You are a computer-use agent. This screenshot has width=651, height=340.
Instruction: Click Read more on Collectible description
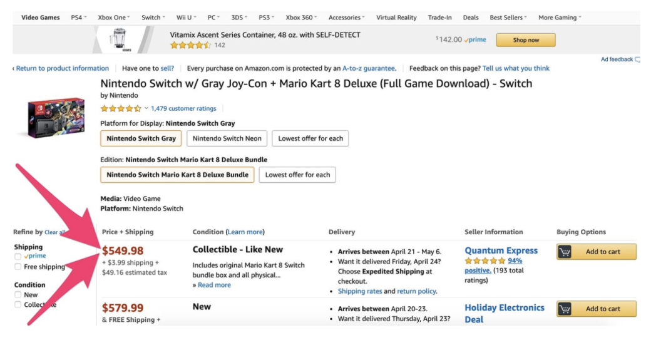click(x=214, y=285)
